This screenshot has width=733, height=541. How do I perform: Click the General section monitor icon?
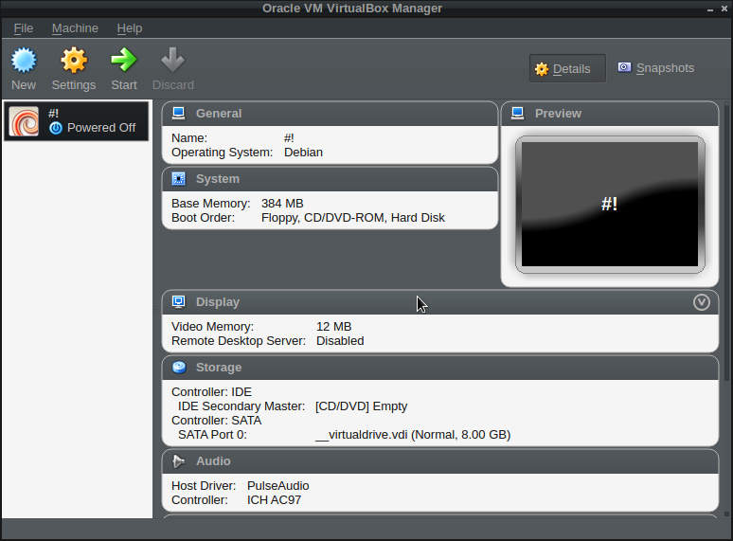178,113
